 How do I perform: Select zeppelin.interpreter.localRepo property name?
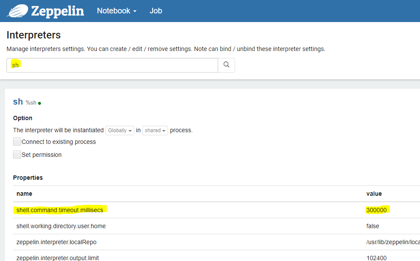click(56, 242)
